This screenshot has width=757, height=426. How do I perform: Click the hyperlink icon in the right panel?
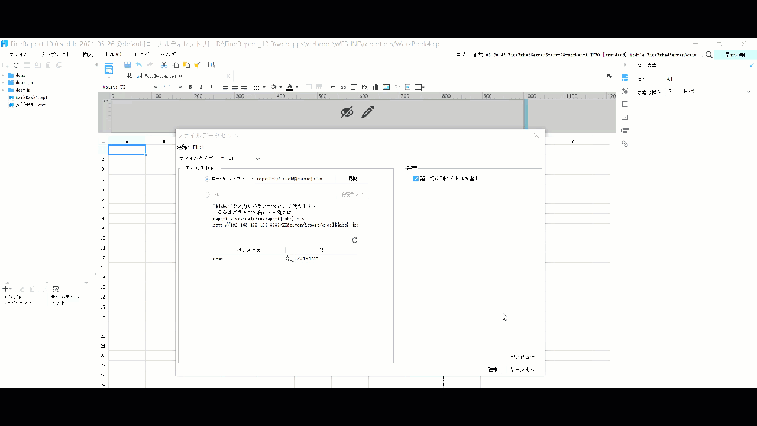click(625, 143)
